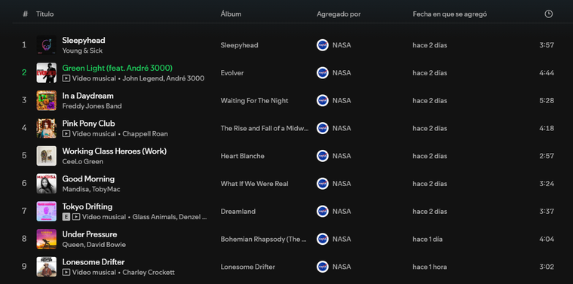This screenshot has width=573, height=284.
Task: Click the green track number 2
Action: (24, 72)
